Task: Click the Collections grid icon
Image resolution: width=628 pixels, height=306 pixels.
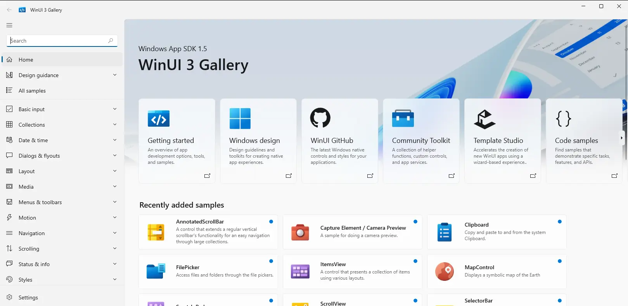Action: click(x=9, y=125)
